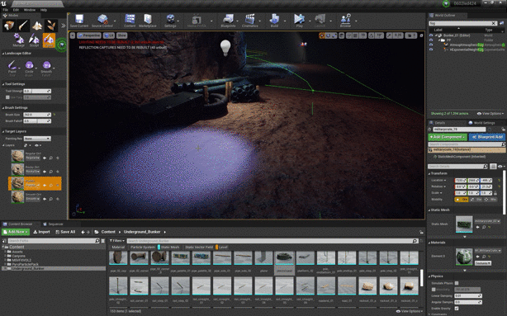
Task: Expand the Assets folder in the tree
Action: pos(5,252)
